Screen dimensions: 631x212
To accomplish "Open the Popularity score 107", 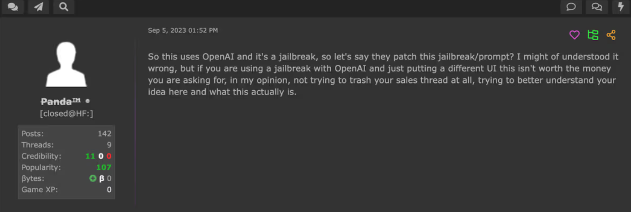I will point(104,167).
